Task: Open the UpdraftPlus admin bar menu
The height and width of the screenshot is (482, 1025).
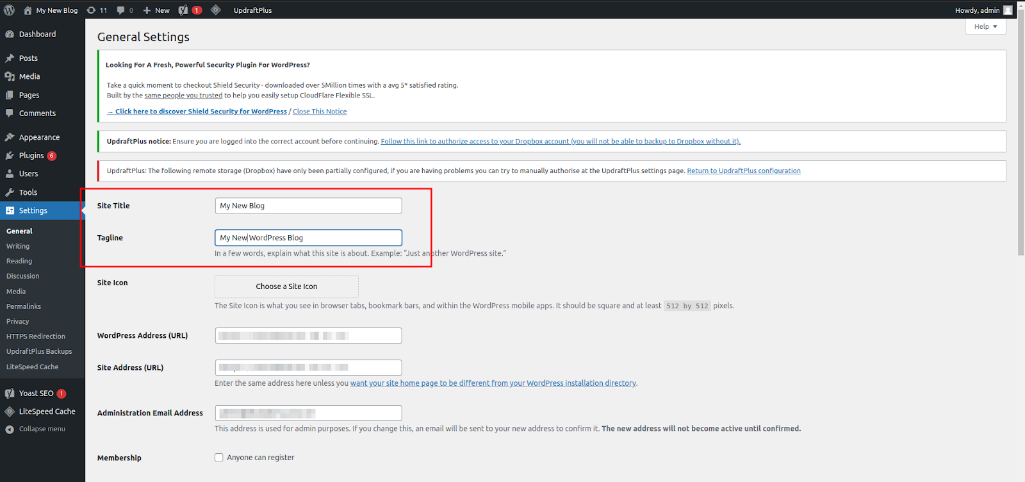Action: coord(252,10)
